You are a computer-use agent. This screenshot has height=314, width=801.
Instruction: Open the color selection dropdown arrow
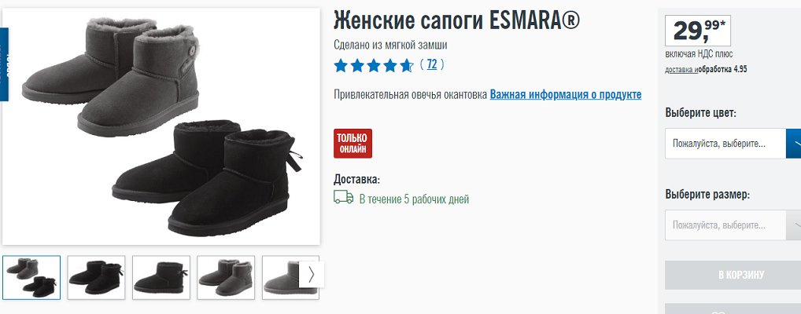pos(793,143)
